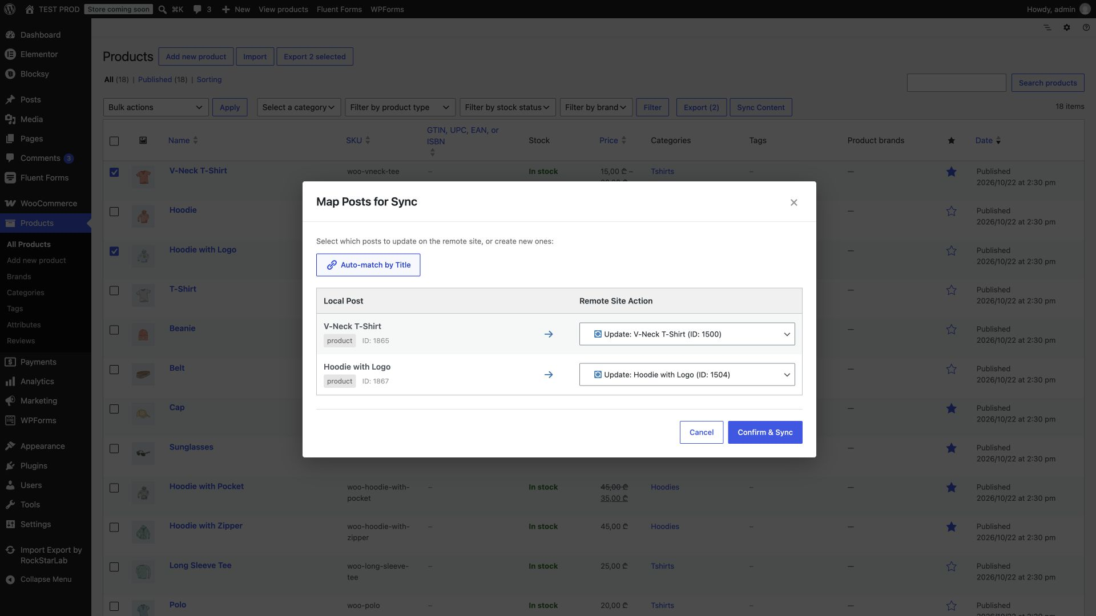Image resolution: width=1096 pixels, height=616 pixels.
Task: Toggle featured star for V-Neck T-Shirt
Action: (x=951, y=172)
